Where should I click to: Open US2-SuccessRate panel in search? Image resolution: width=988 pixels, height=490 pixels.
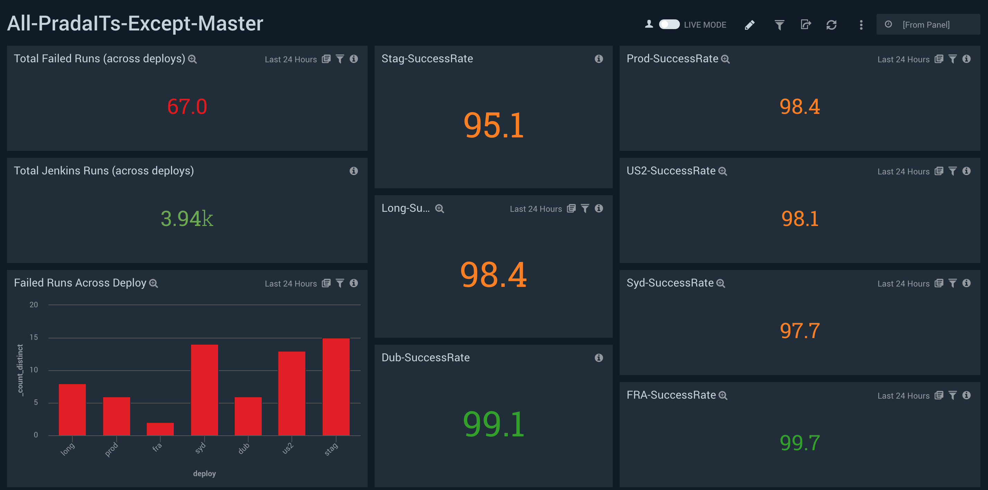722,171
